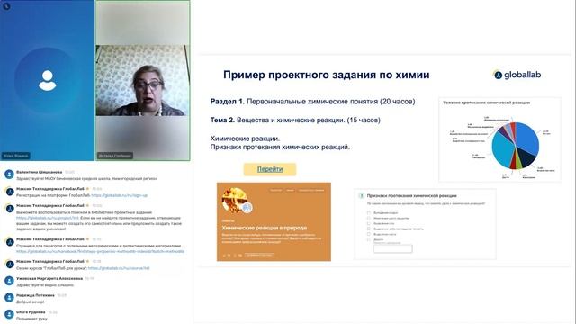Click 'Признаки протекания химических реакций.' text on the slide
The image size is (576, 324).
(280, 147)
